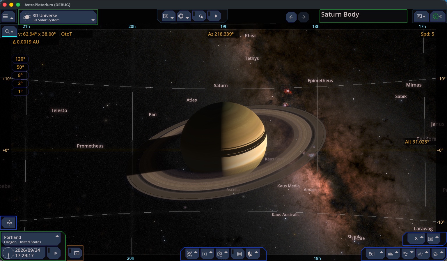The height and width of the screenshot is (261, 447).
Task: Open the concentric rings target dropdown
Action: pos(183,16)
